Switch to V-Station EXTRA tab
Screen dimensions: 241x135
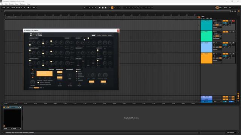pyautogui.click(x=99, y=35)
